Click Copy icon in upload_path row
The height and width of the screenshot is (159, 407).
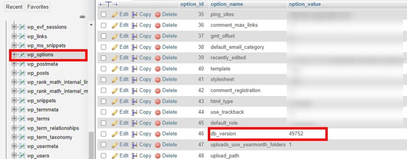(x=134, y=156)
